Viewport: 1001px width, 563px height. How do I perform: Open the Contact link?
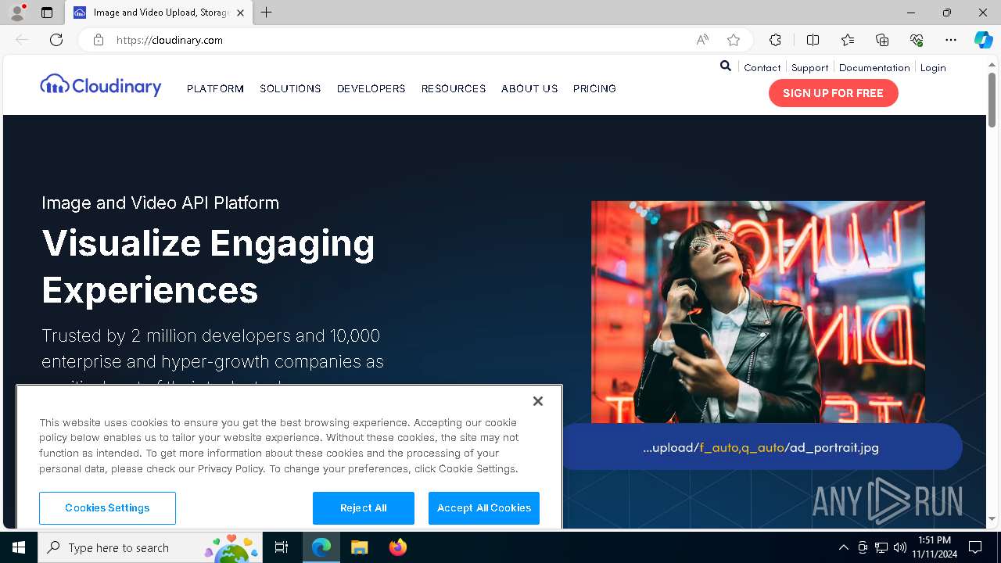click(x=762, y=67)
